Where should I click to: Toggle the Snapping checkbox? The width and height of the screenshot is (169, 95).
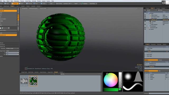click(x=82, y=3)
